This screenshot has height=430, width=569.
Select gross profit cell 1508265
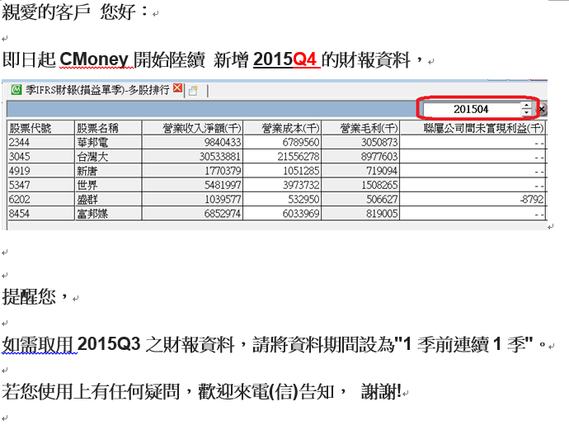360,185
